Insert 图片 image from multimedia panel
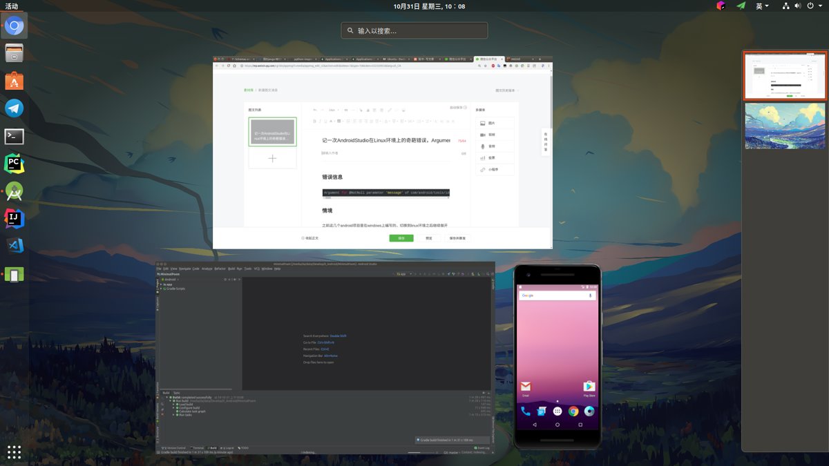Image resolution: width=829 pixels, height=466 pixels. (x=495, y=123)
